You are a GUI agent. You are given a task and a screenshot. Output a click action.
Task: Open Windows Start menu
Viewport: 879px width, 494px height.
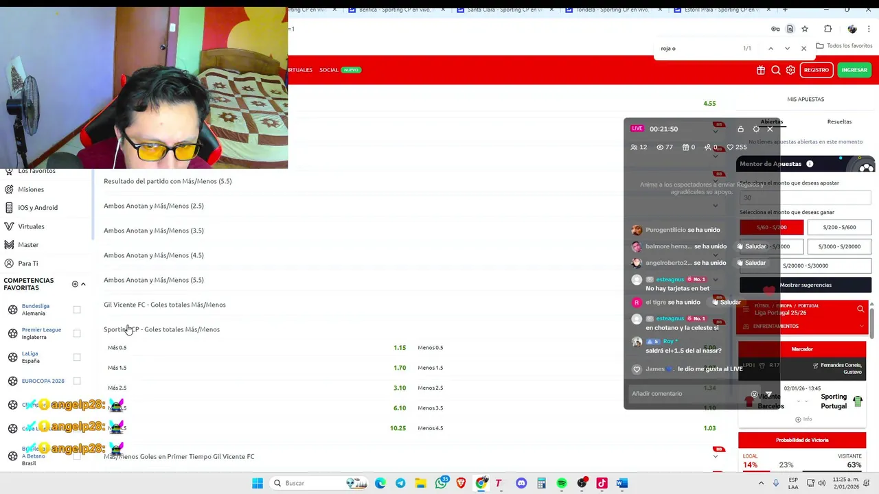pyautogui.click(x=258, y=483)
